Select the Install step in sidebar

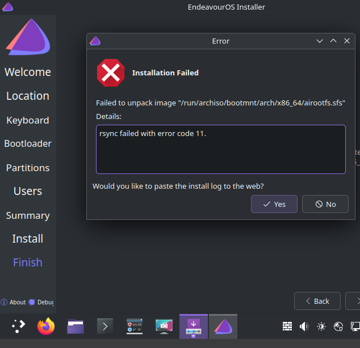pyautogui.click(x=28, y=239)
